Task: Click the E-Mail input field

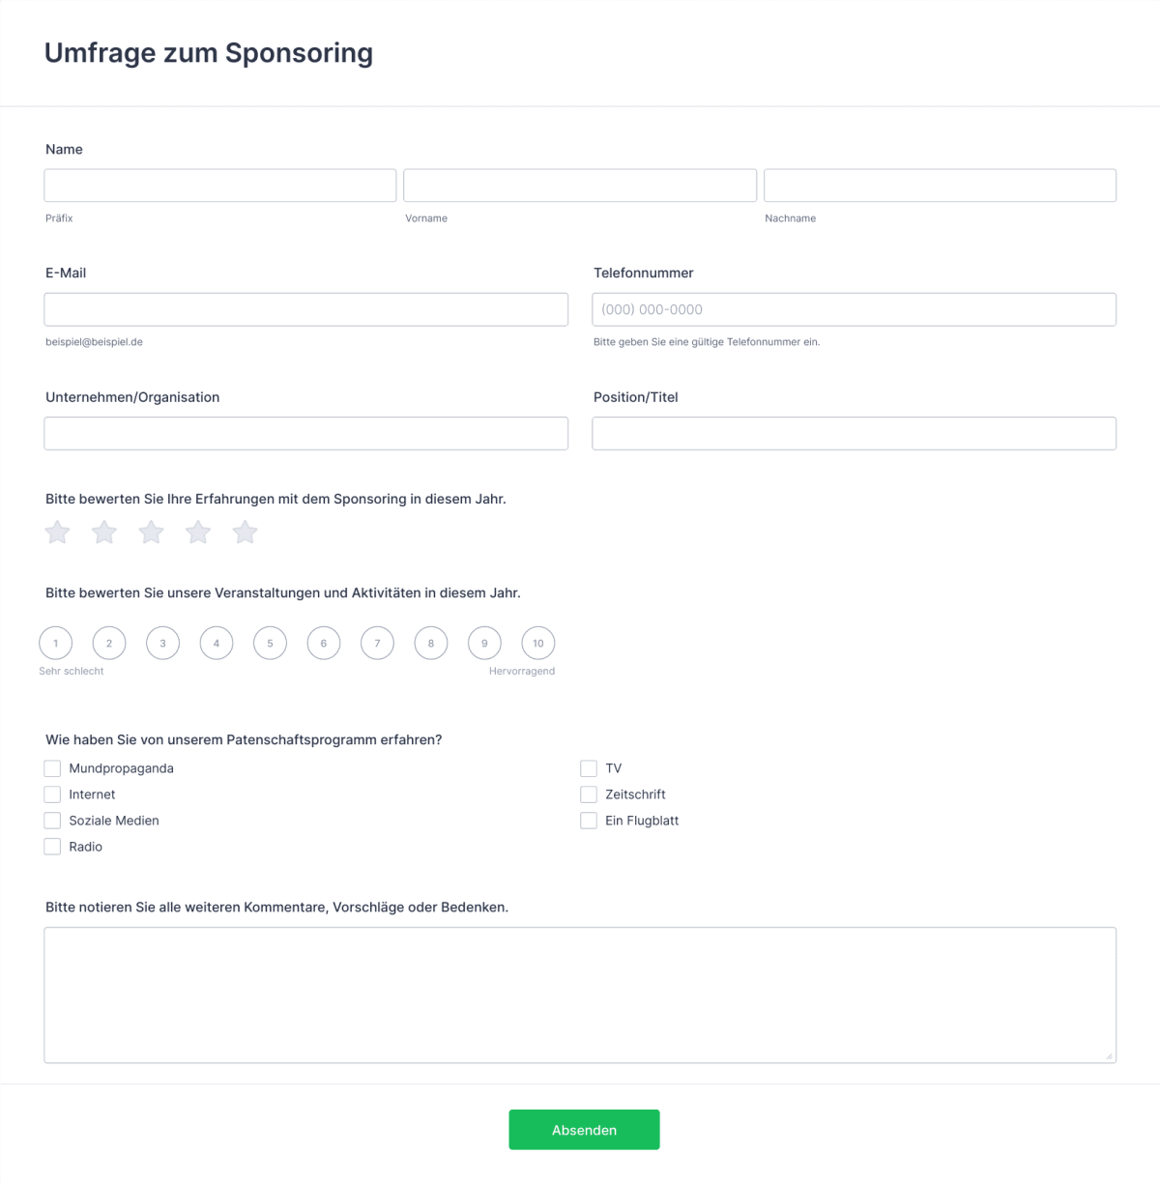Action: [x=305, y=309]
